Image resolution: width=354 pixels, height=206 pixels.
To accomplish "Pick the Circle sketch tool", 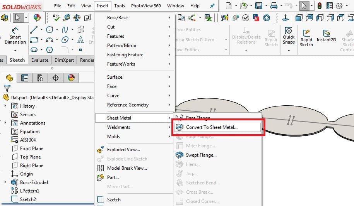I will pyautogui.click(x=50, y=29).
